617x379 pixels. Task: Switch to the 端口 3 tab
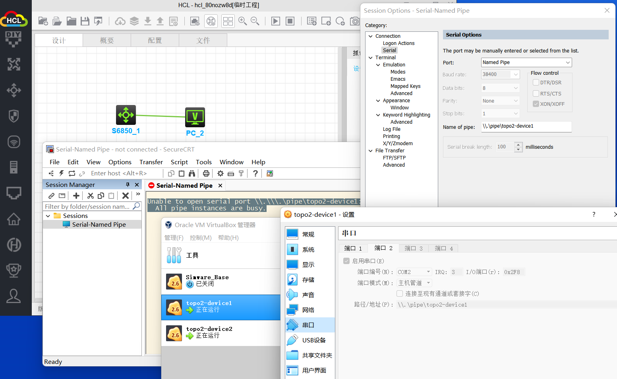414,248
